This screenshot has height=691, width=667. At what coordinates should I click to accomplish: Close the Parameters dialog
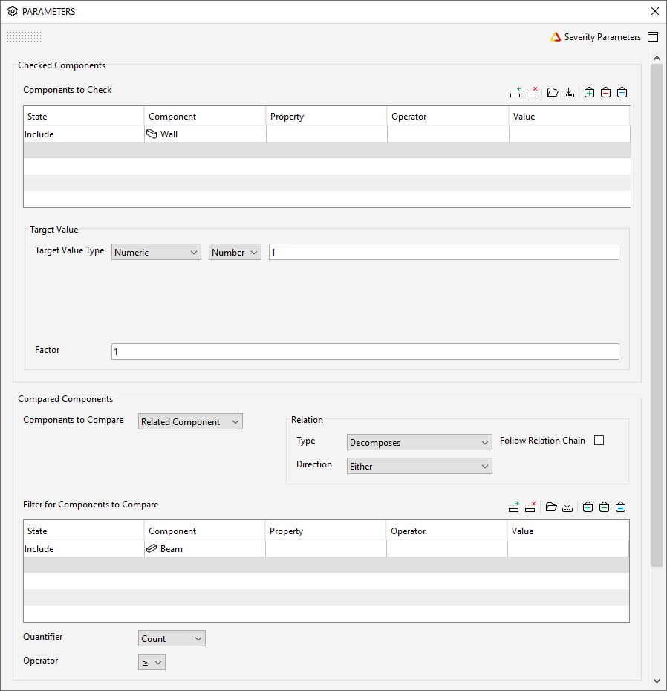pos(655,11)
